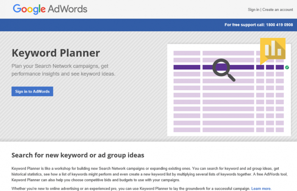Click the Google AdWords logo
The image size is (297, 191).
click(x=50, y=9)
